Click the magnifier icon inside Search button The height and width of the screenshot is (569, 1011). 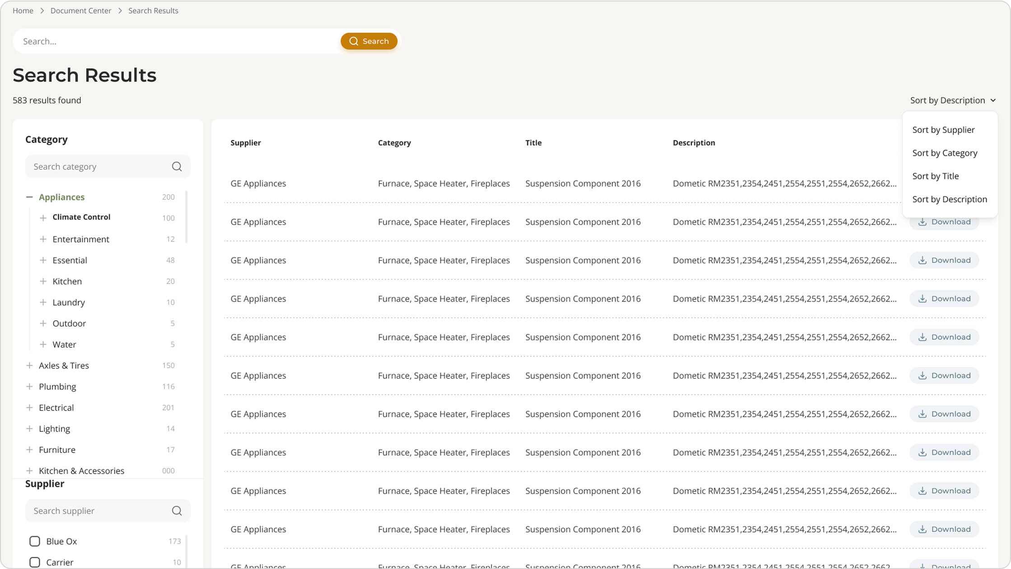coord(354,41)
